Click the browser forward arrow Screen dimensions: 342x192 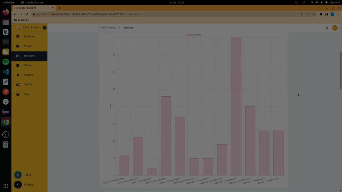[21, 14]
